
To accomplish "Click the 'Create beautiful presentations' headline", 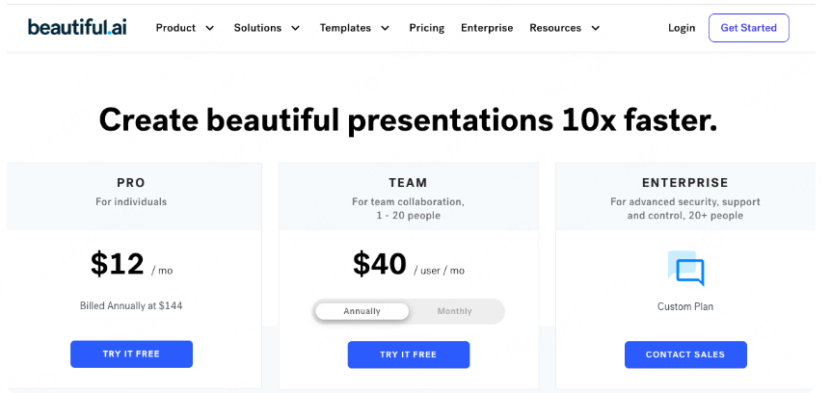I will (408, 119).
